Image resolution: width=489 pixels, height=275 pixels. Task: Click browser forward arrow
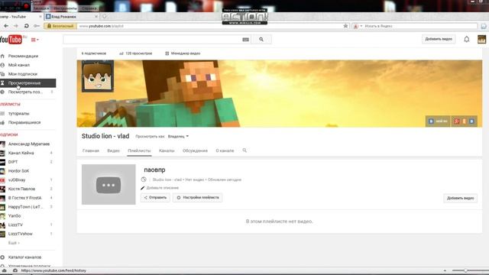coord(16,26)
